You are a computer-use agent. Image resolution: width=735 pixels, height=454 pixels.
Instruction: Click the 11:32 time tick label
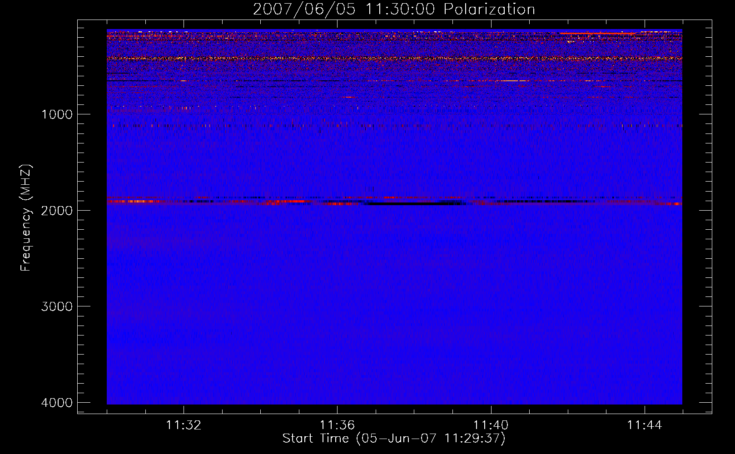point(184,425)
